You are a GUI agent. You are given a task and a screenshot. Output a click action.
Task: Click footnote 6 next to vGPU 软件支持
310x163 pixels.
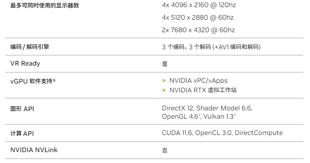54,80
